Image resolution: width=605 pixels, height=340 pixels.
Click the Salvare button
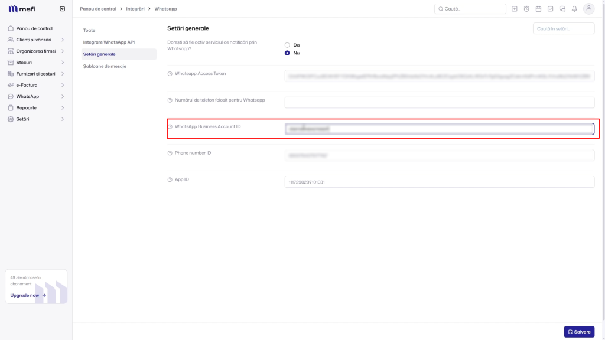579,332
